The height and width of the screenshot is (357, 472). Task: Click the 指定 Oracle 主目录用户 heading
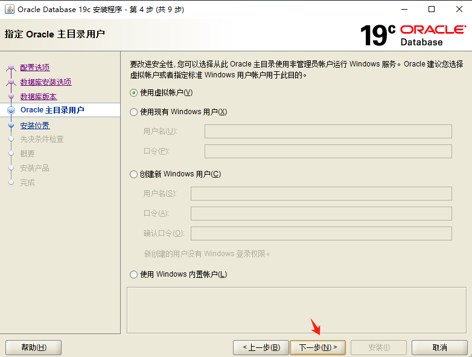pos(55,34)
